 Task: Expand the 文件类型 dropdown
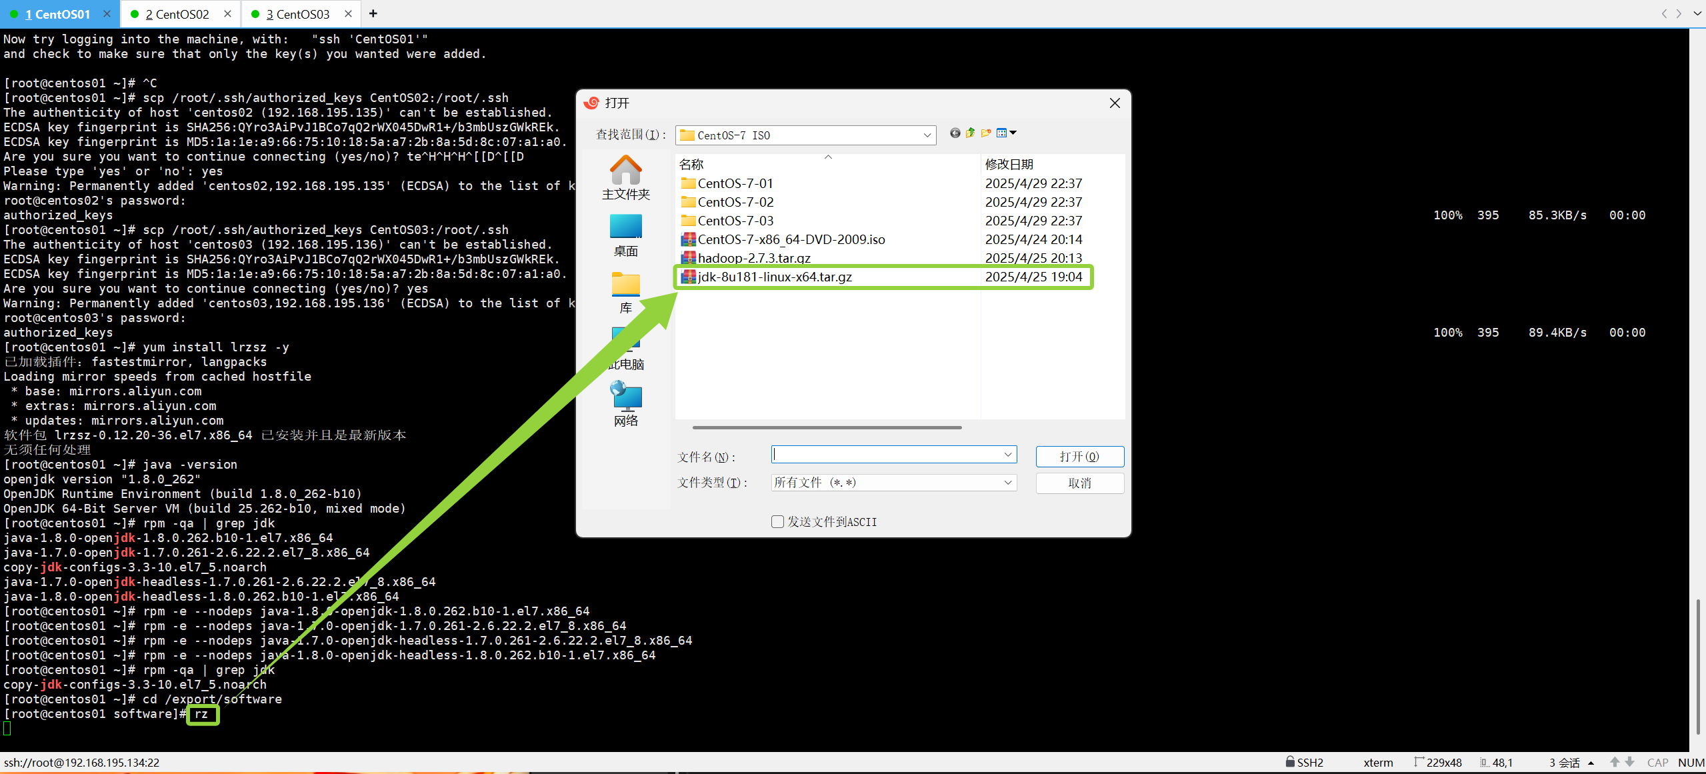(1007, 483)
